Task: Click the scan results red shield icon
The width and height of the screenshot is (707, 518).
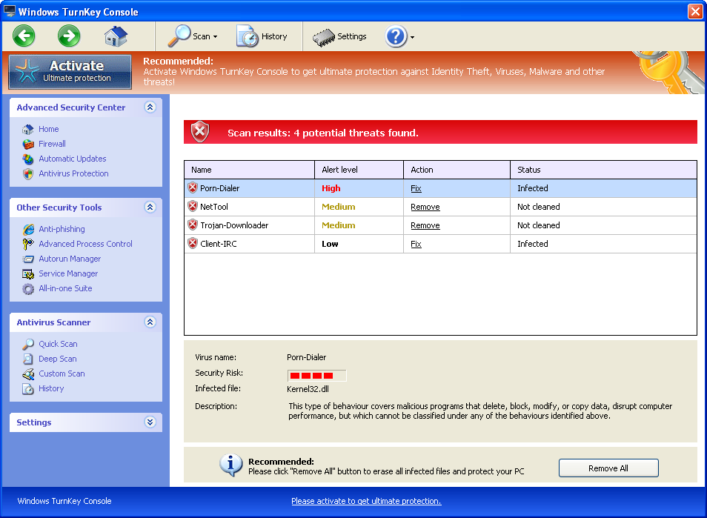Action: pos(200,132)
